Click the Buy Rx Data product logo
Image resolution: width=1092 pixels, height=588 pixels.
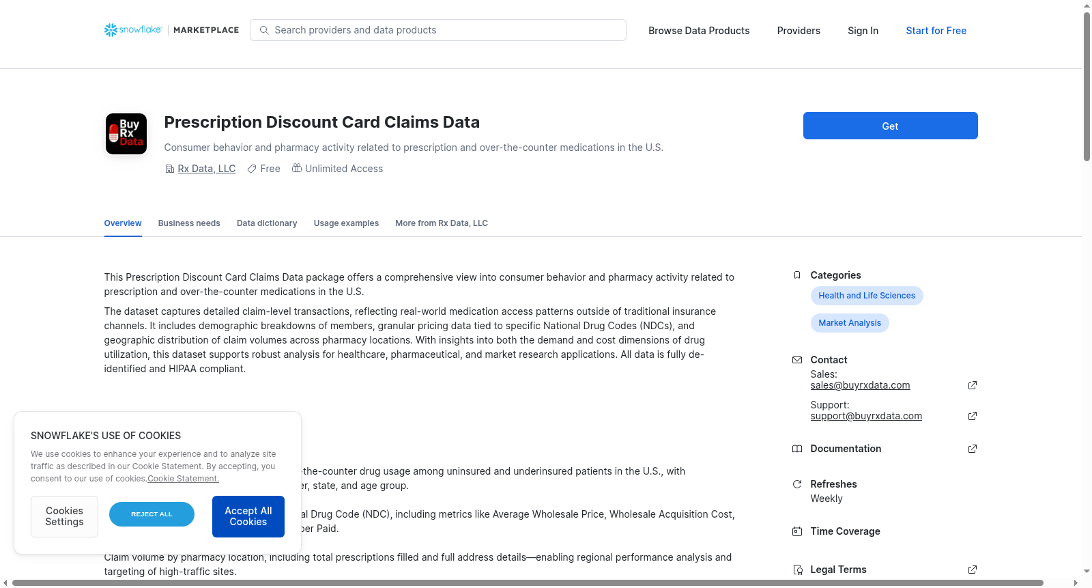coord(126,134)
